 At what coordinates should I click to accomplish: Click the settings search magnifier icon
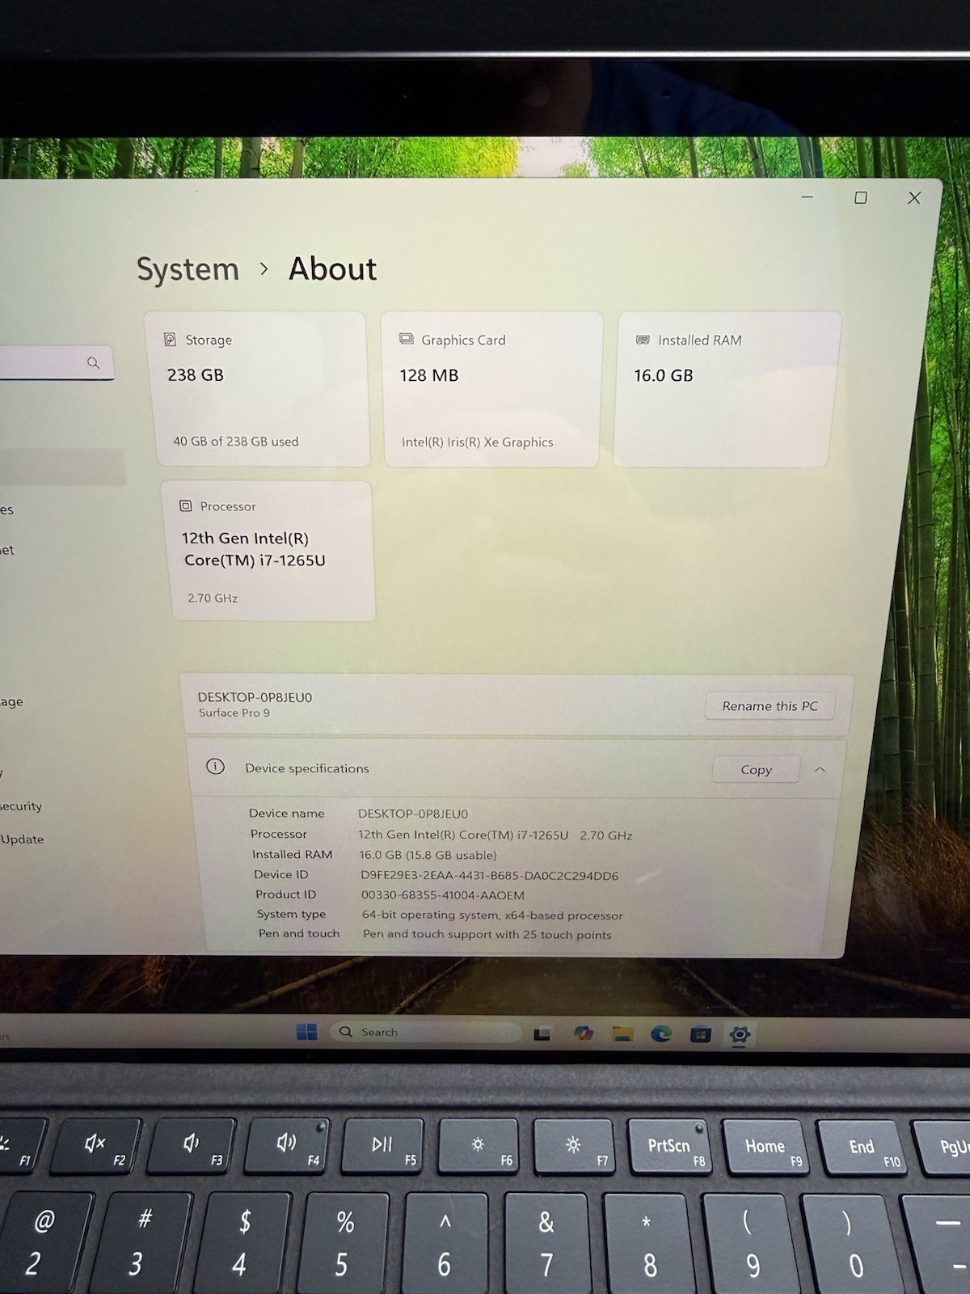coord(94,362)
